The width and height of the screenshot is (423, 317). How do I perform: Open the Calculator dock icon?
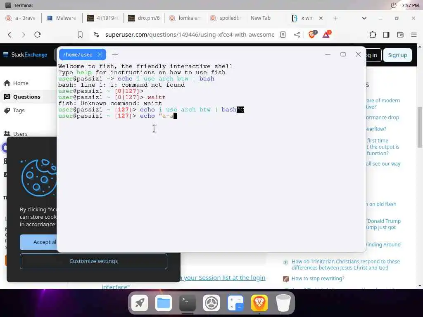pos(235,303)
